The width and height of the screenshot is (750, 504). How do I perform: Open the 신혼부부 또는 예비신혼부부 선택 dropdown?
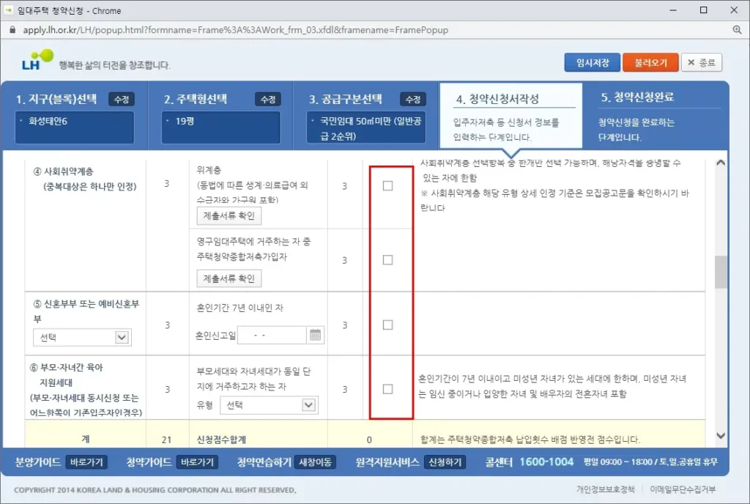click(x=82, y=337)
